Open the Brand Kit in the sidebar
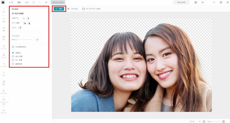The image size is (230, 123). 4,92
